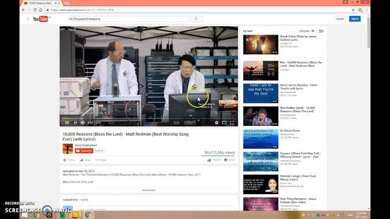Open 'Mix - 10,000 Reasons' title link
390x219 pixels.
point(300,64)
